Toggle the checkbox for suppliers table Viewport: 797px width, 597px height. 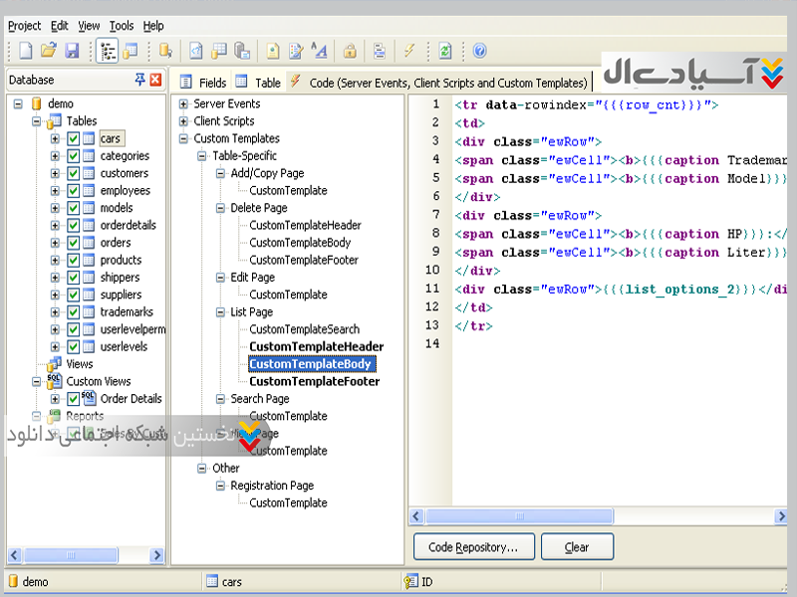73,295
